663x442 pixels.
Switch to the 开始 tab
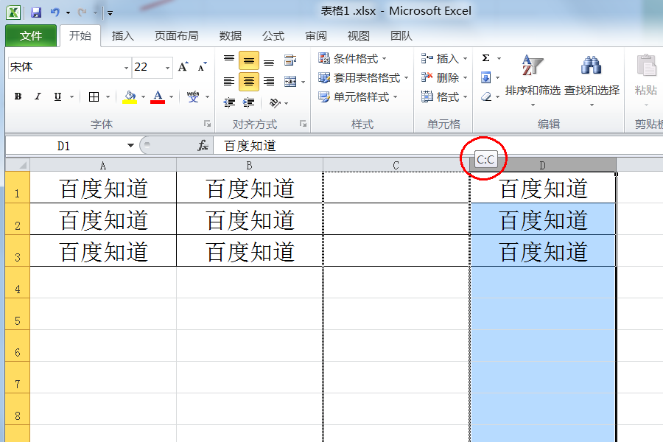pos(80,35)
